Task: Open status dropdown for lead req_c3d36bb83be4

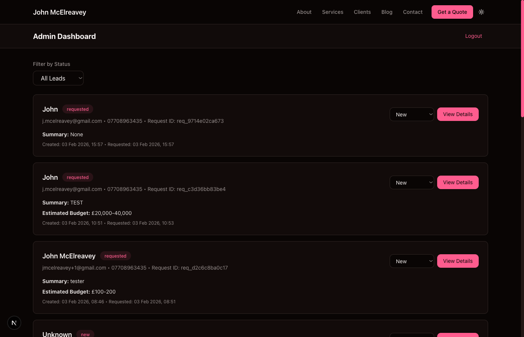Action: [412, 182]
